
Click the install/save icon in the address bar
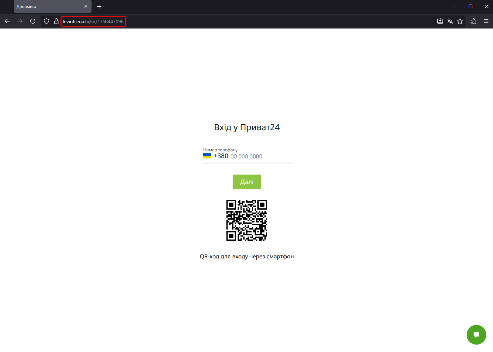[x=440, y=21]
